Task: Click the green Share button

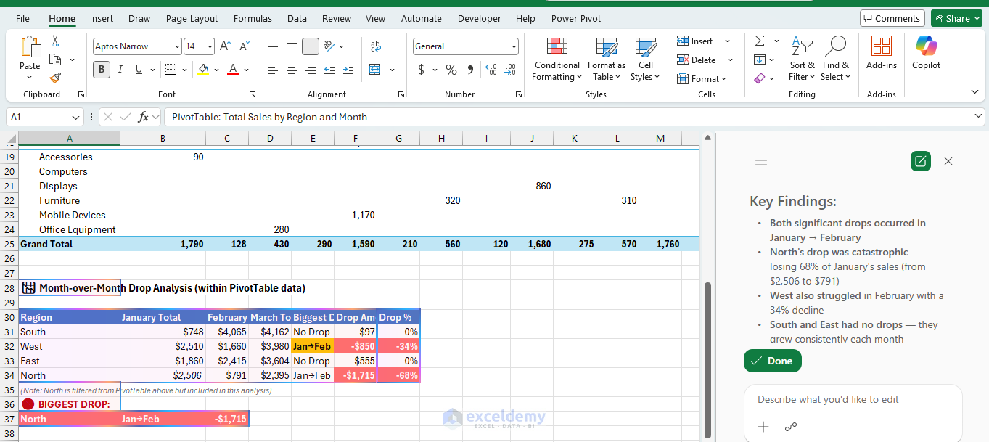Action: click(956, 18)
